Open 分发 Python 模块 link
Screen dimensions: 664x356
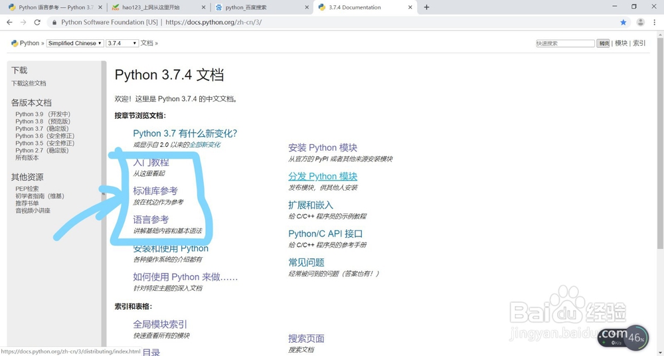coord(323,176)
